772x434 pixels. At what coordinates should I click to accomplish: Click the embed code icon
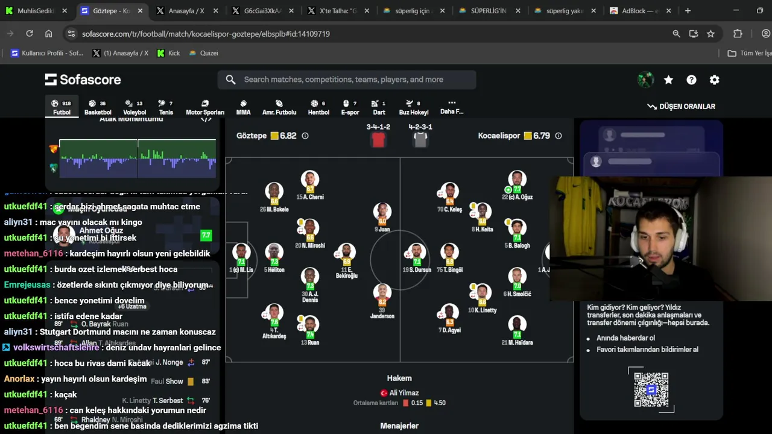(206, 119)
